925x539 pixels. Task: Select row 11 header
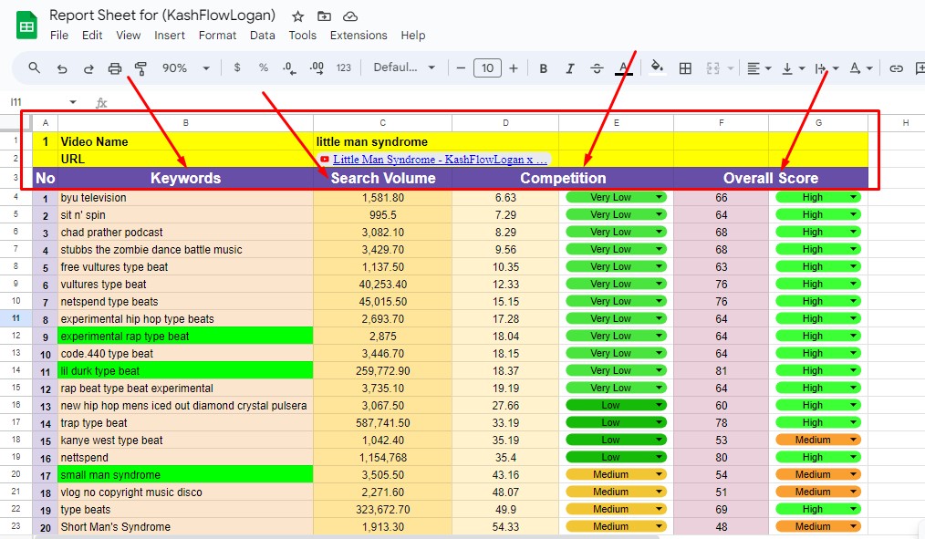click(16, 318)
